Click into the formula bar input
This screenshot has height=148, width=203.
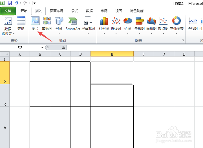point(135,48)
